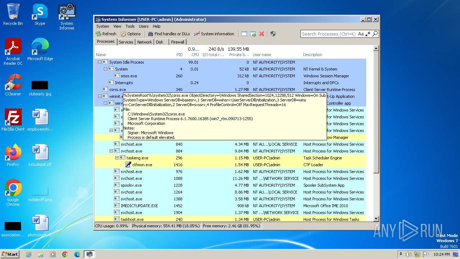Click the Start button
The image size is (460, 259).
10,254
